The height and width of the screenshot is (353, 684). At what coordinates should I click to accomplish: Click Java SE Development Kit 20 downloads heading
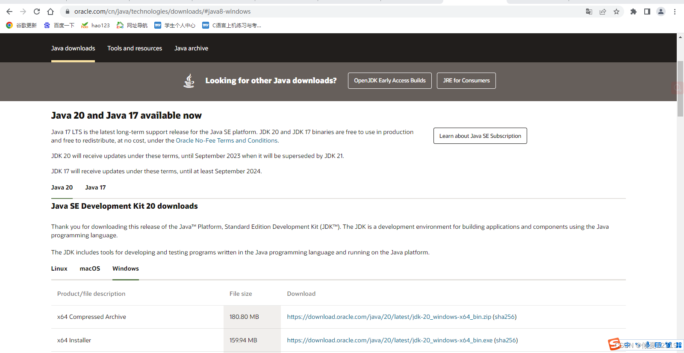[124, 206]
